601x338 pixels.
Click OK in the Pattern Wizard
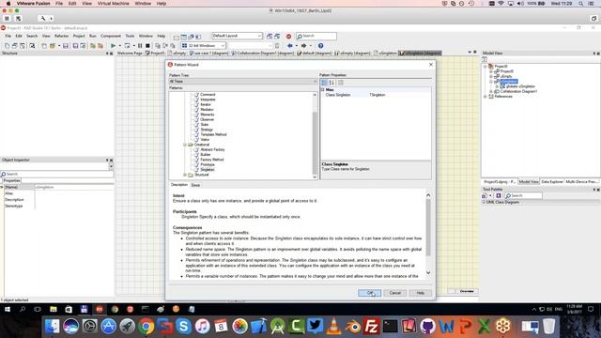(369, 293)
